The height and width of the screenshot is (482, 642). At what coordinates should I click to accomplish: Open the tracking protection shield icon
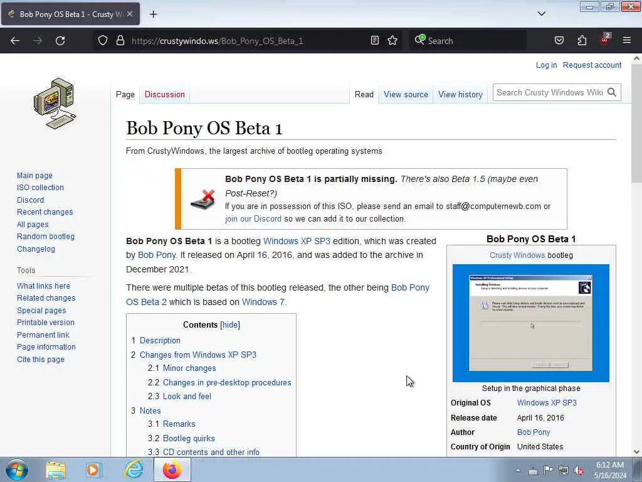(x=103, y=40)
